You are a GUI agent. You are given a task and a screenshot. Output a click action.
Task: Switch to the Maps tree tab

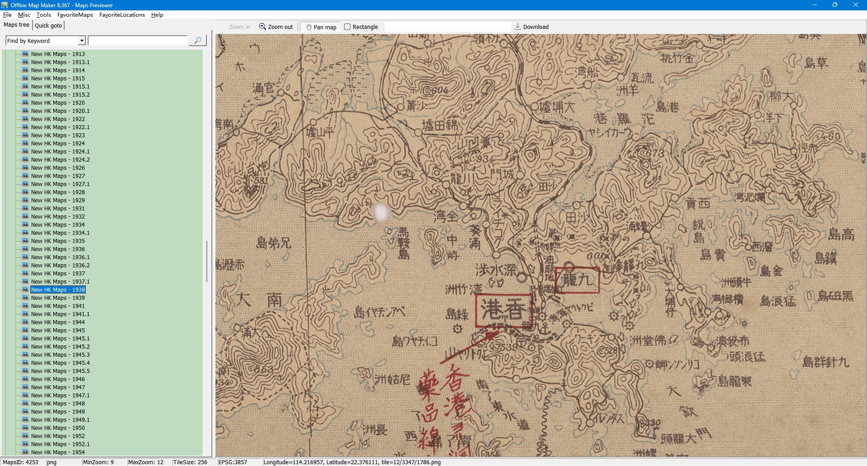[16, 25]
